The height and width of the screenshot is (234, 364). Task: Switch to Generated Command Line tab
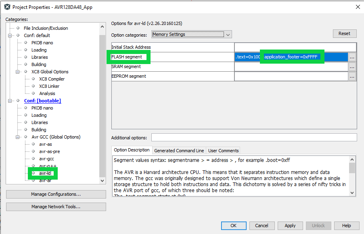click(x=179, y=151)
